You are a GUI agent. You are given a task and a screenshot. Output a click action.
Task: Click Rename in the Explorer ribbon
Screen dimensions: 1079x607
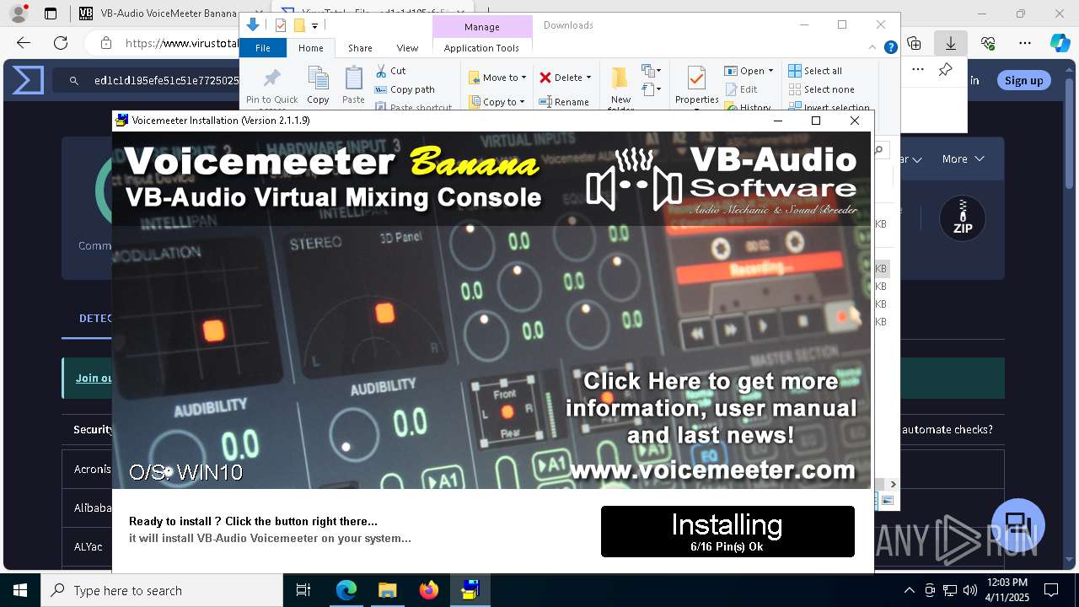pos(564,102)
